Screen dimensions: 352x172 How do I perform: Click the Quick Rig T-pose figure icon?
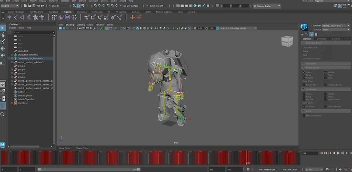(x=42, y=17)
